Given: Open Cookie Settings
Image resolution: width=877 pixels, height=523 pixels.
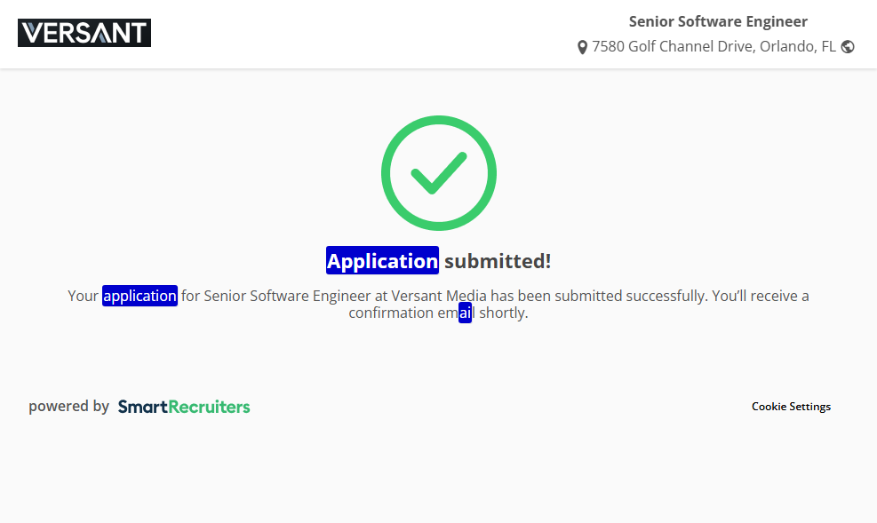Looking at the screenshot, I should tap(791, 407).
